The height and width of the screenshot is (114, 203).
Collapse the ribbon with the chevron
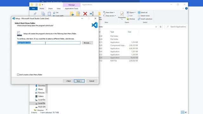pyautogui.click(x=183, y=9)
